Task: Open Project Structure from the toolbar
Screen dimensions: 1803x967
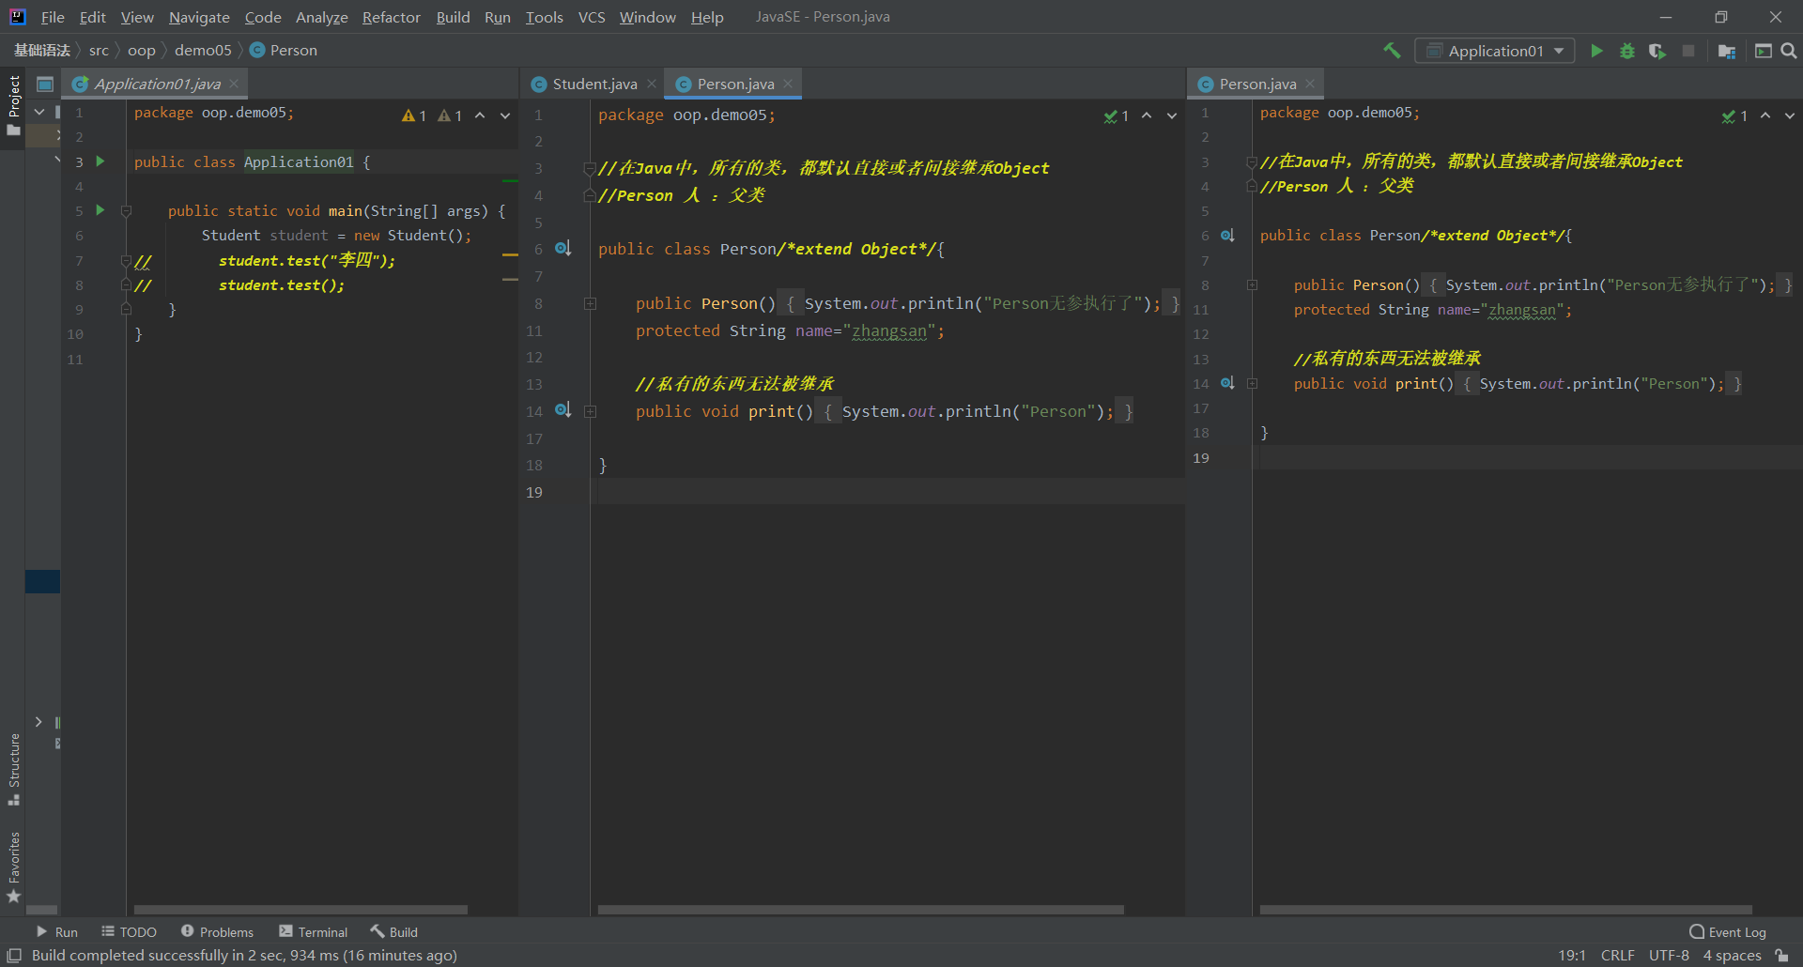Action: 1726,51
